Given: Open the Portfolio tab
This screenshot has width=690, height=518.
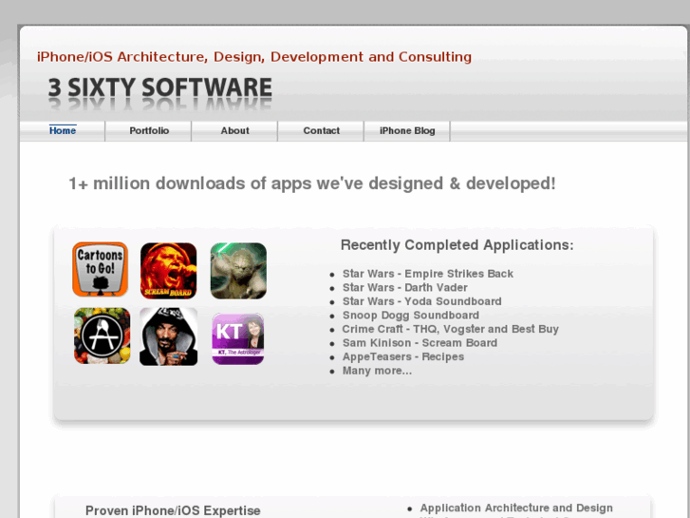Looking at the screenshot, I should [x=149, y=131].
